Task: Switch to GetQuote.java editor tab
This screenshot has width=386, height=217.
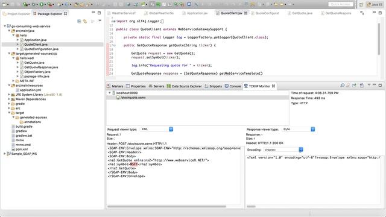Action: click(300, 13)
